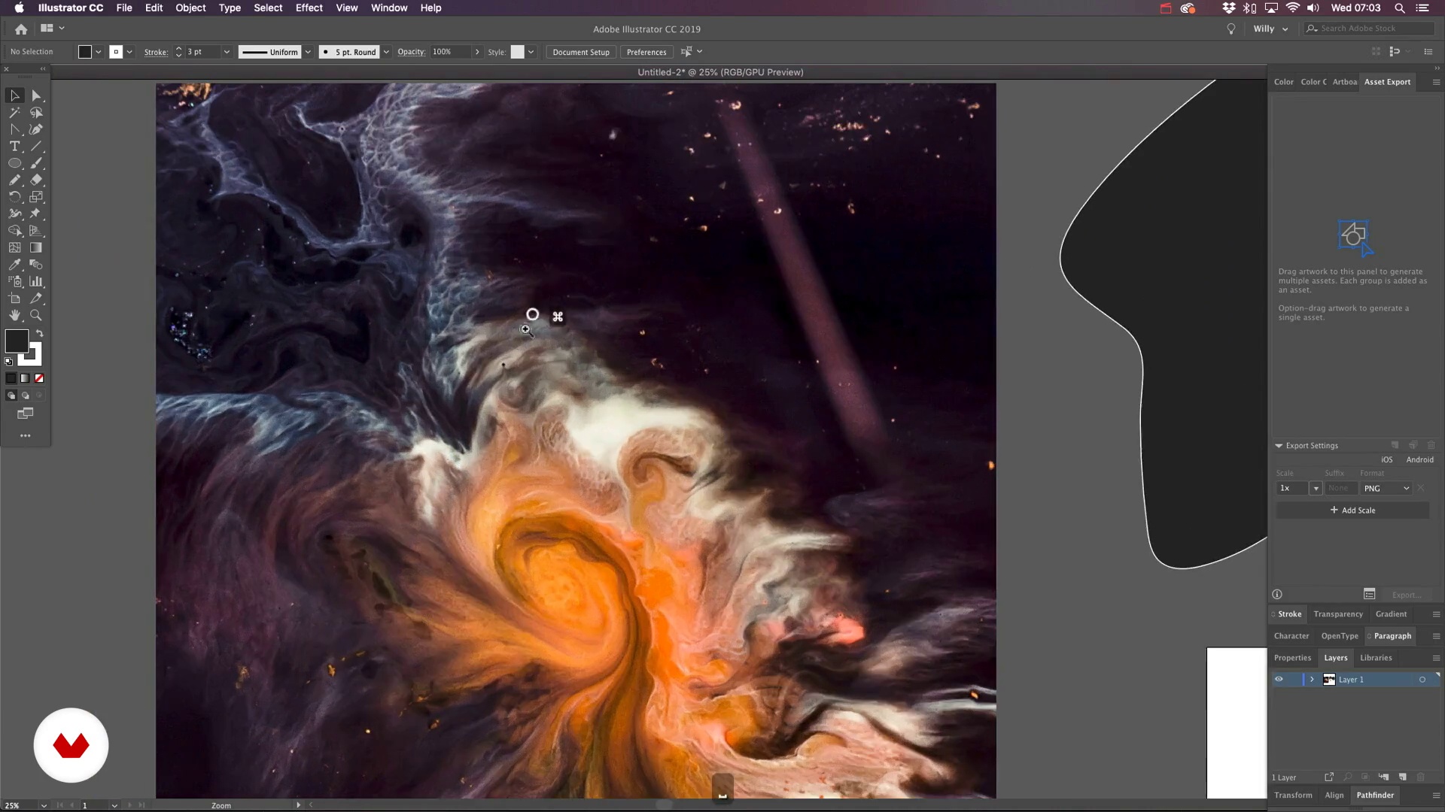The image size is (1445, 812).
Task: Select the Lasso tool
Action: 36,113
